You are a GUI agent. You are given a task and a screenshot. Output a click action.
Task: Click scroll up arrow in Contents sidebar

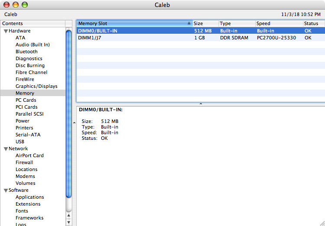tap(68, 216)
